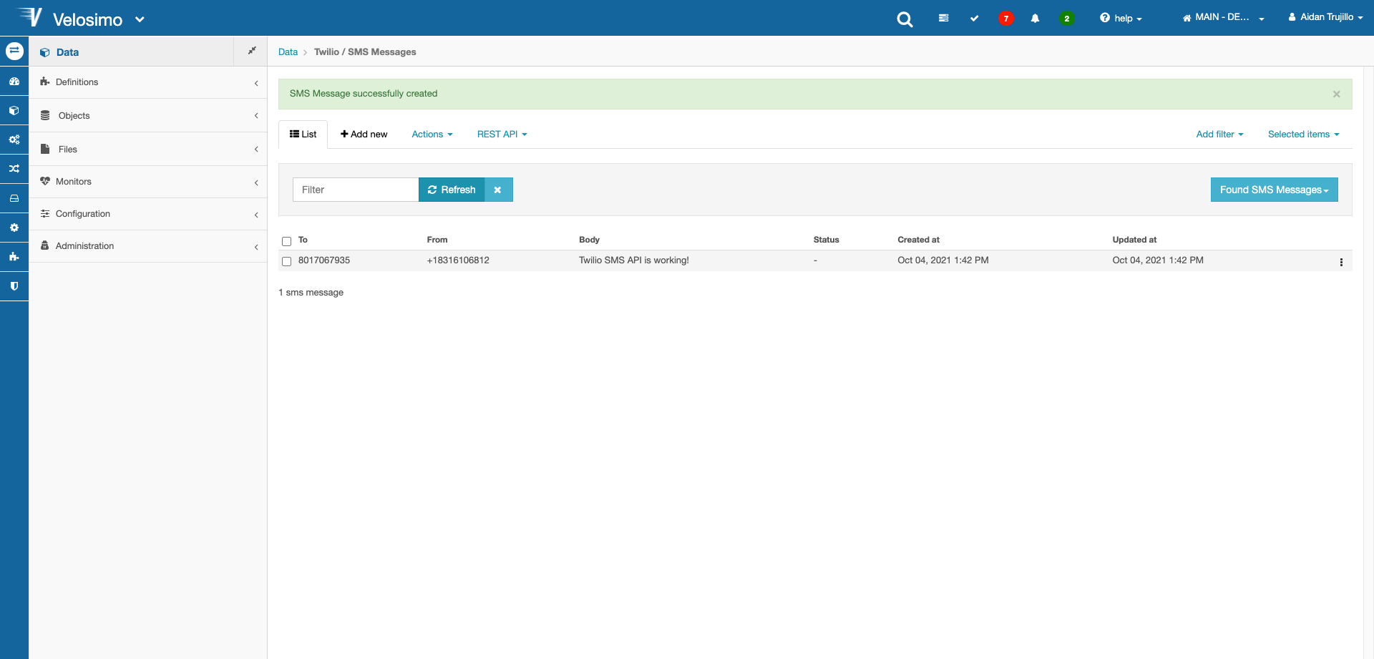
Task: Open the row actions three-dot menu
Action: click(1341, 262)
